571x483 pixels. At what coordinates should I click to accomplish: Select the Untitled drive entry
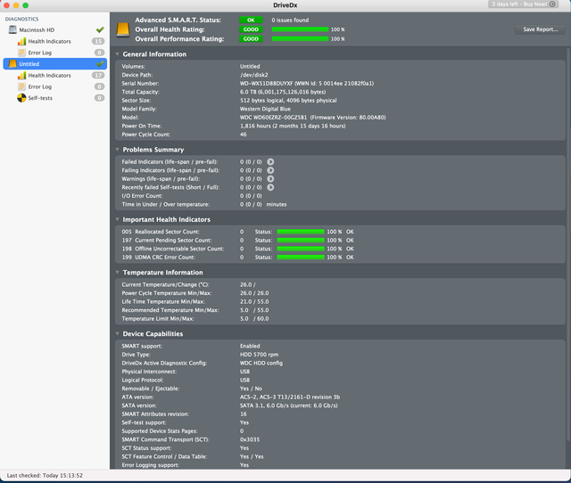(55, 63)
